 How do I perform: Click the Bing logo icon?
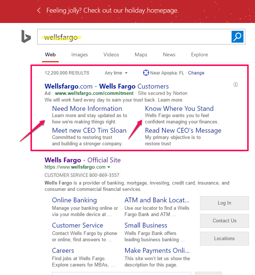coord(26,36)
